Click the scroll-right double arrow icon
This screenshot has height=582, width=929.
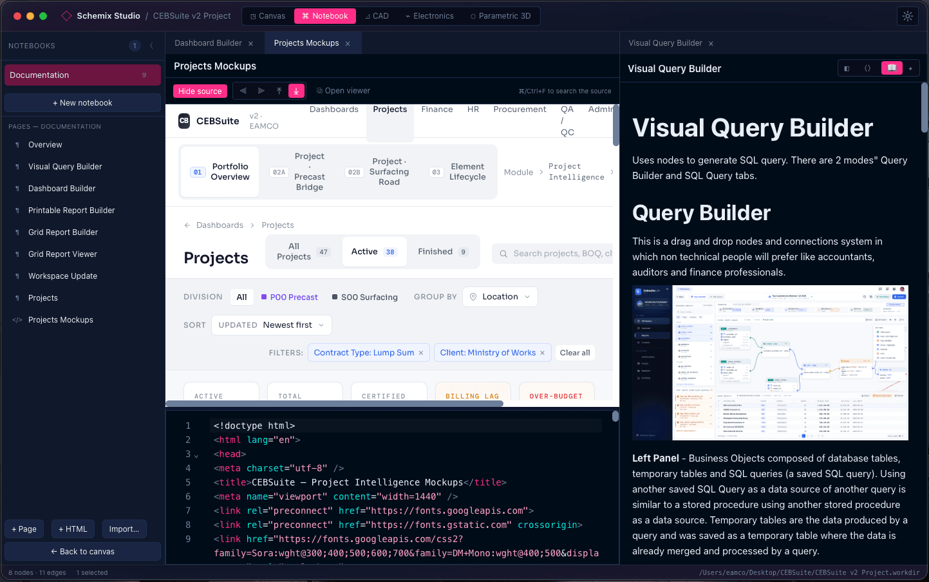(x=261, y=91)
